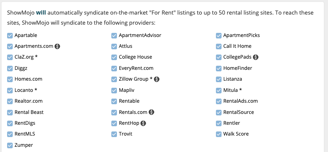Uncheck the ClaZ.org checkbox
The image size is (328, 152).
tap(10, 57)
